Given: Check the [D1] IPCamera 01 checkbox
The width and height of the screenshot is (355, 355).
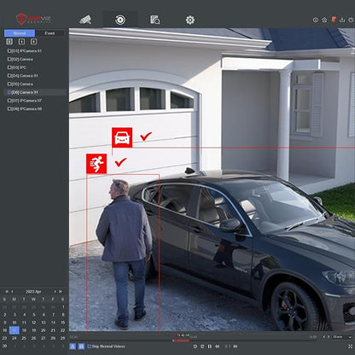Looking at the screenshot, I should tap(9, 51).
